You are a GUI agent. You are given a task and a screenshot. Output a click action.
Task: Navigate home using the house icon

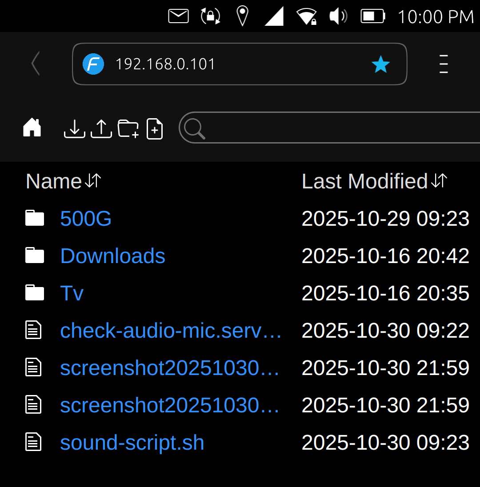(x=32, y=128)
